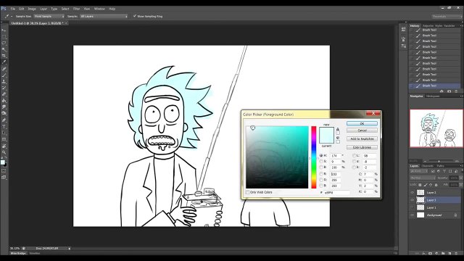This screenshot has height=261, width=464.
Task: Click Add to Swatches button
Action: 362,138
